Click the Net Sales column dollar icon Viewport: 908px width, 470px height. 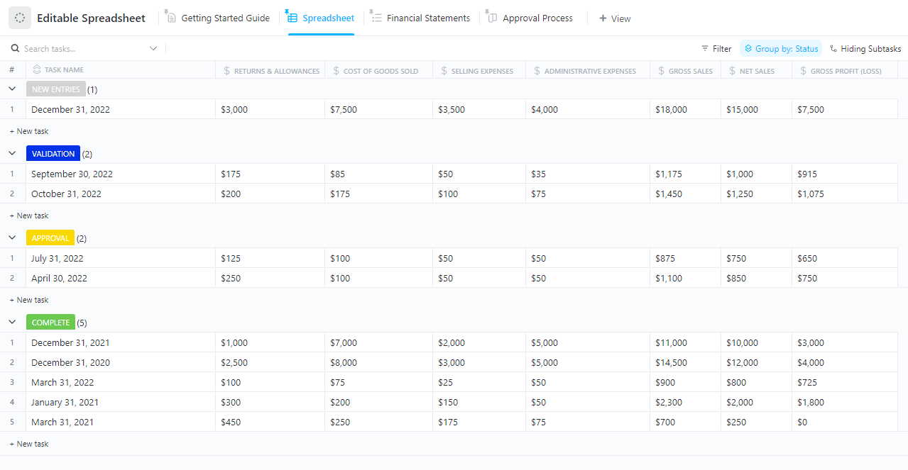(x=733, y=71)
